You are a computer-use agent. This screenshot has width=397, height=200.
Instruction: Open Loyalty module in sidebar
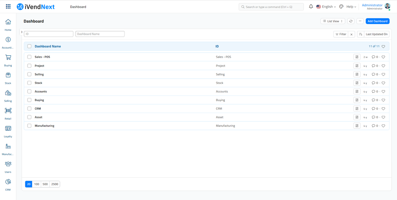(8, 129)
